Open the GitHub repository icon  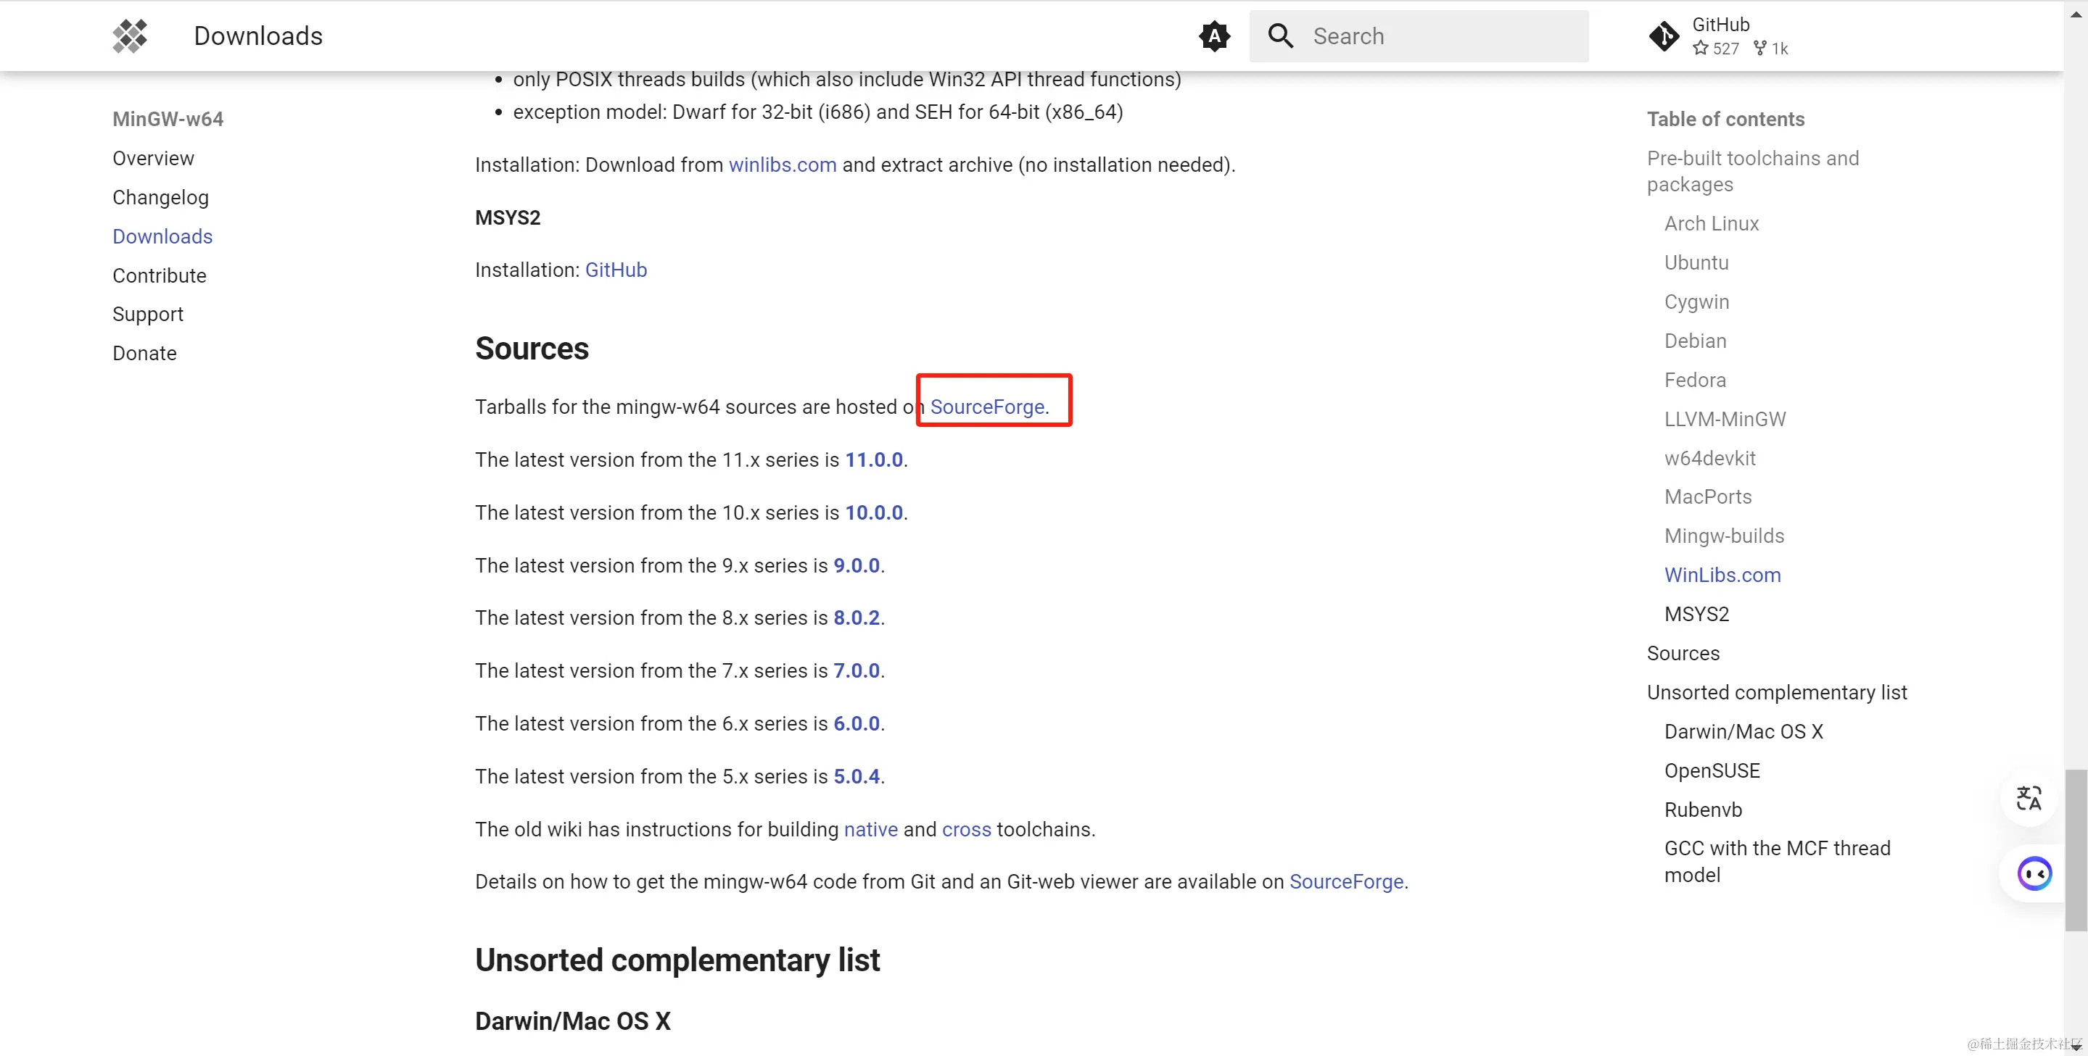[1663, 36]
